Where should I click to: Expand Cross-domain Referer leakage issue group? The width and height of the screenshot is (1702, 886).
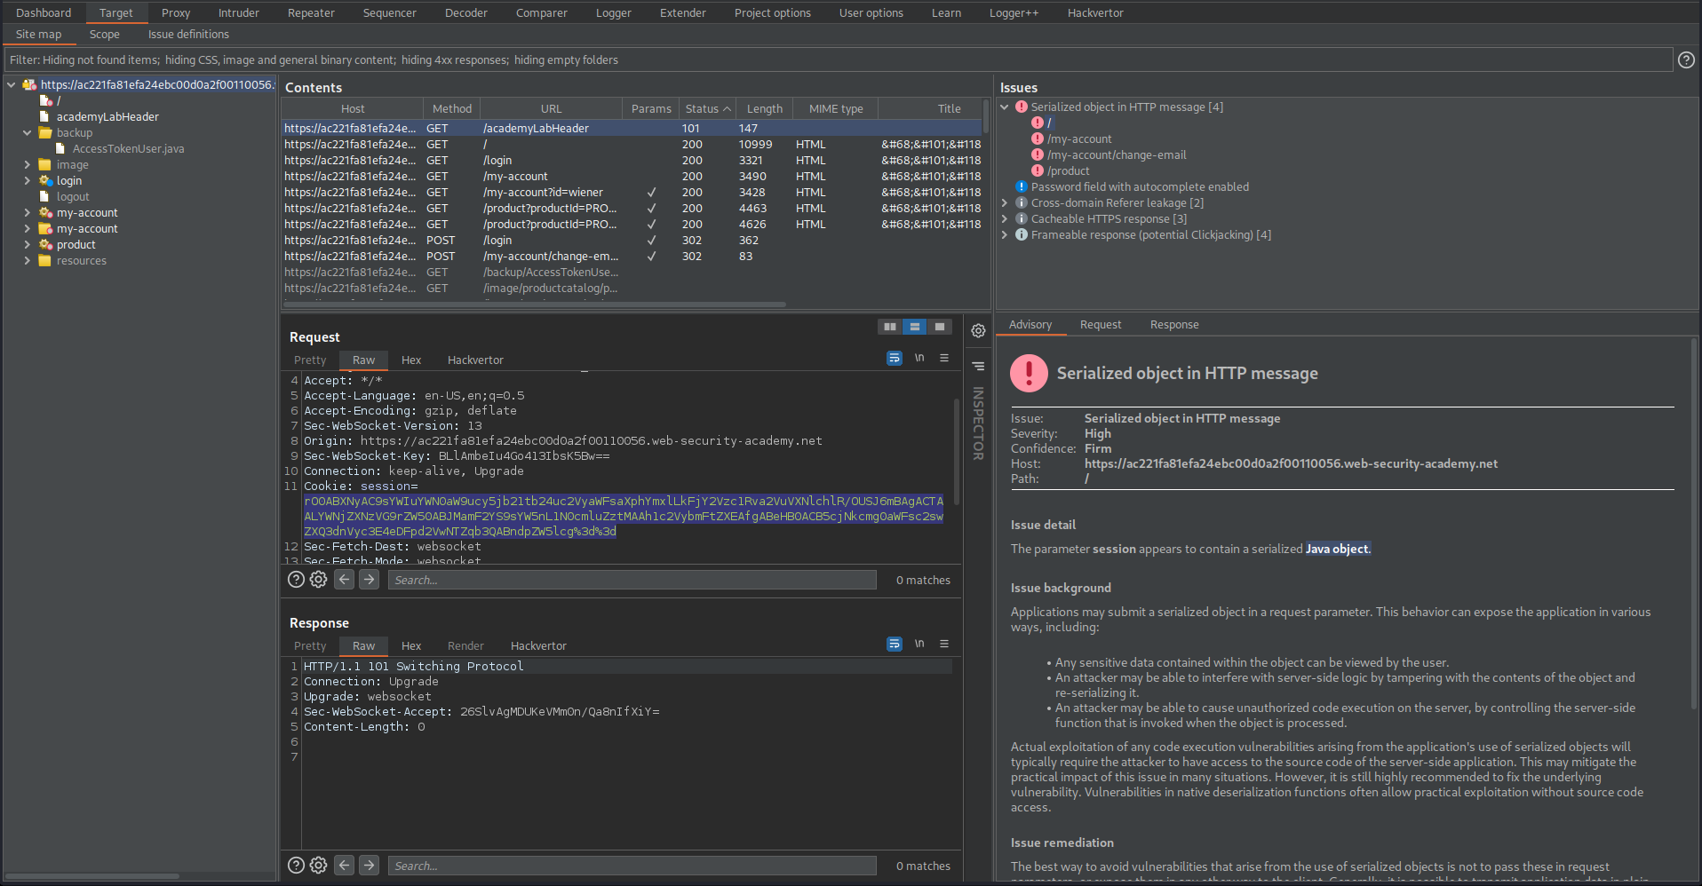click(x=1005, y=202)
